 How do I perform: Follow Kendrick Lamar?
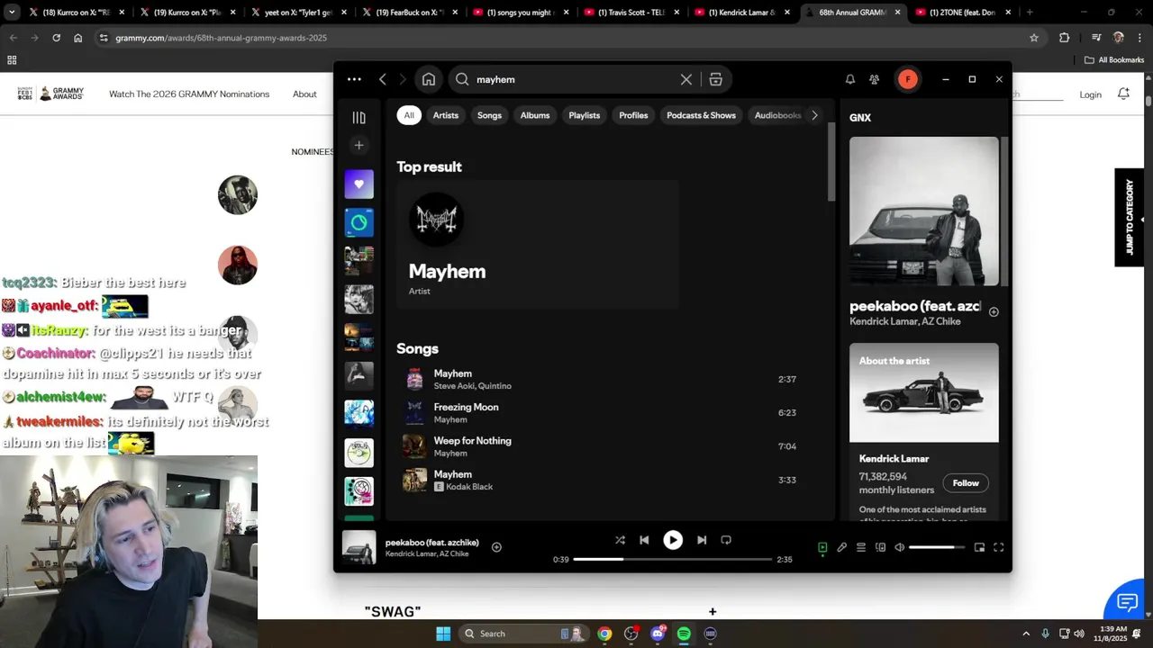[x=966, y=483]
